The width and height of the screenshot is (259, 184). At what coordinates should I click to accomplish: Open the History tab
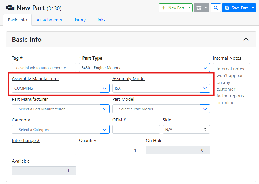79,20
